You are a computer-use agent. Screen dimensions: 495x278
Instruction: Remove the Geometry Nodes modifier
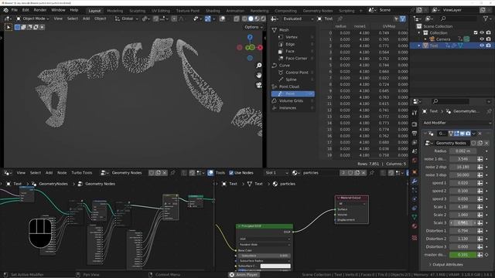(480, 134)
